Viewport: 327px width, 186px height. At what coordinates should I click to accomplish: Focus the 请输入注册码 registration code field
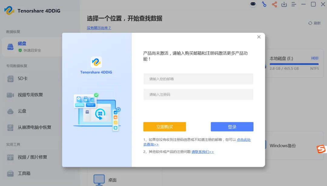tap(198, 94)
